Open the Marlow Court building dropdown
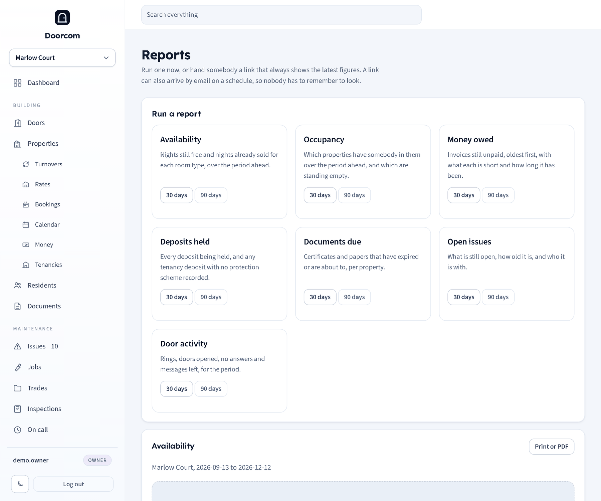 [62, 58]
